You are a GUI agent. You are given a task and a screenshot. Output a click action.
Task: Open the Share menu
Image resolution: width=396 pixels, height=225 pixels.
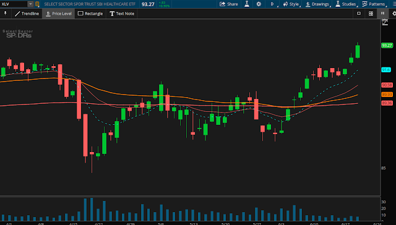[x=228, y=4]
